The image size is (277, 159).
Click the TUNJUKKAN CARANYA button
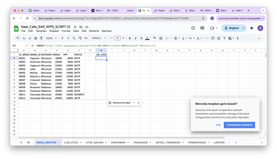[239, 125]
